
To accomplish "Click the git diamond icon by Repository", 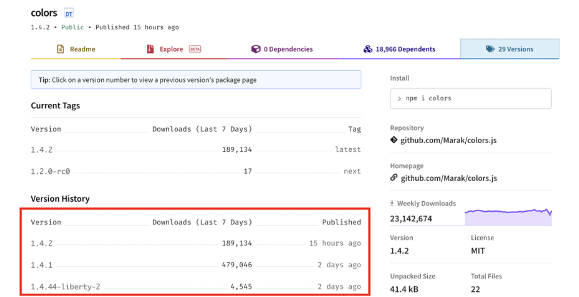I will tap(394, 140).
